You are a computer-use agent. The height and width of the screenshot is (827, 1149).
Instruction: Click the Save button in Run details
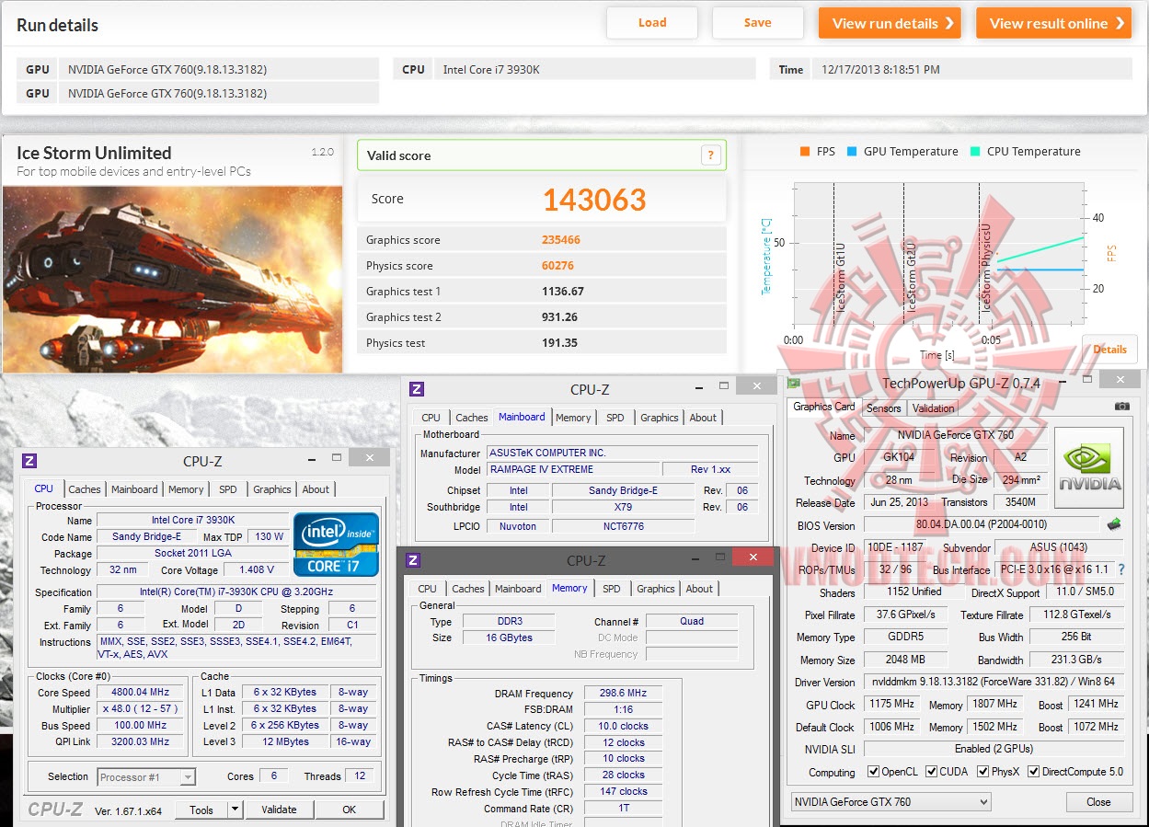(x=758, y=23)
